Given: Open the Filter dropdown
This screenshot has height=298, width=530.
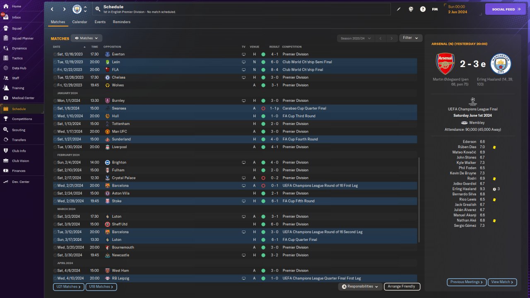Looking at the screenshot, I should [x=411, y=38].
